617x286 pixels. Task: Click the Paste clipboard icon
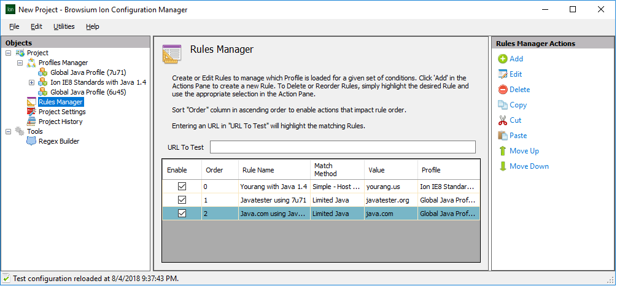pos(502,136)
